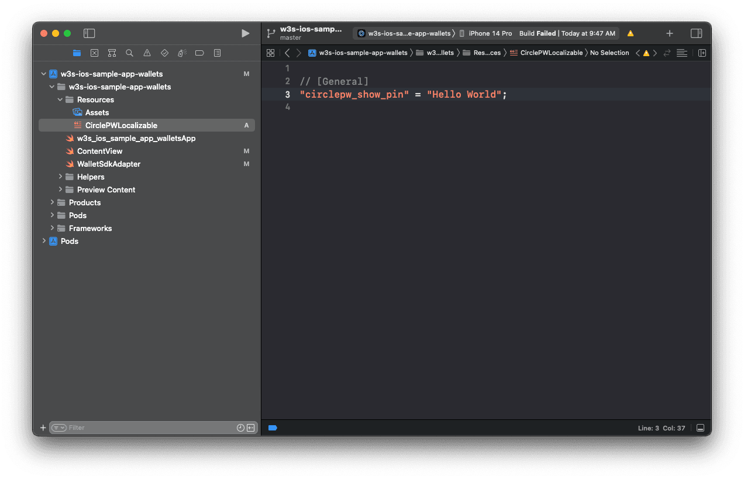Switch to the Issue navigator triangle tab
The image size is (744, 479).
click(x=147, y=53)
